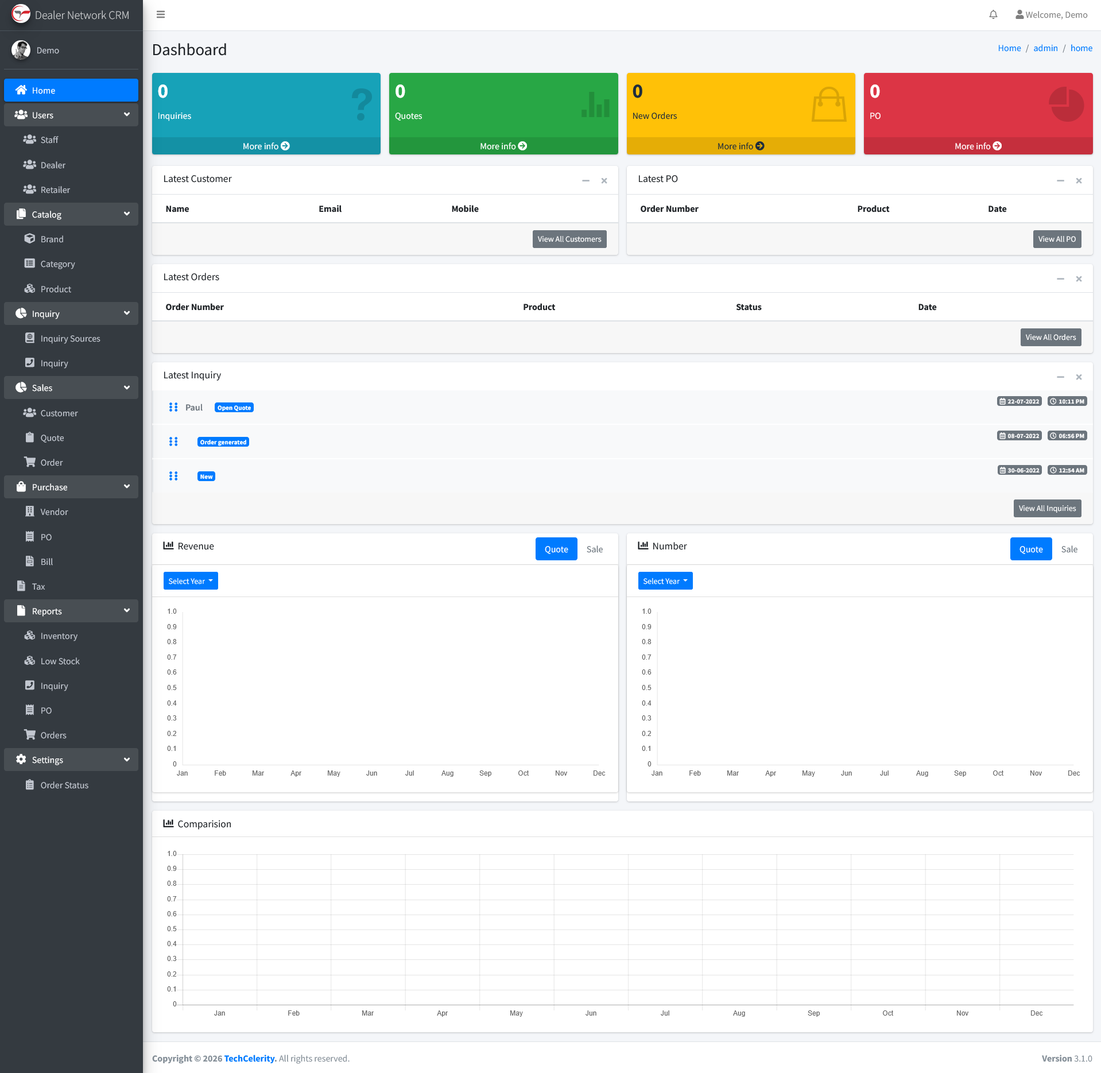Click the Order shopping cart icon
The image size is (1101, 1073).
coord(30,462)
